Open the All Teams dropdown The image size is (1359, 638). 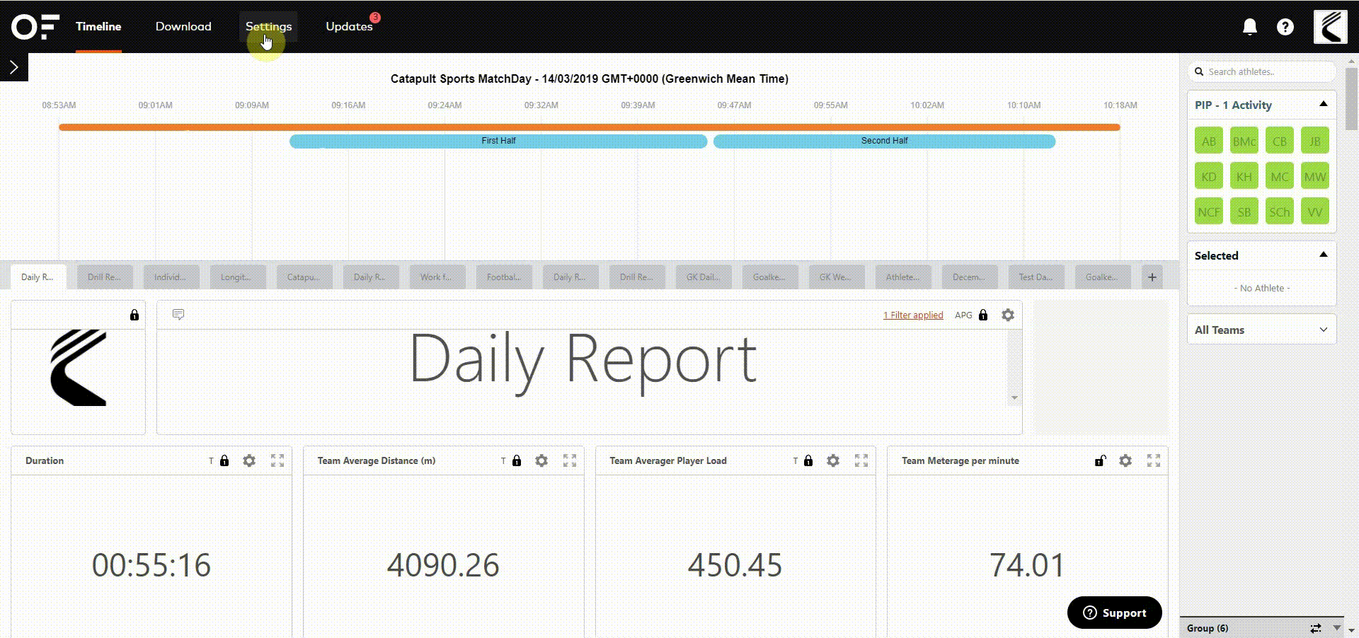[x=1261, y=330]
